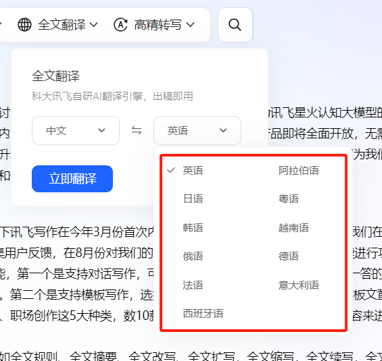Collapse the 英语 target language dropdown
The width and height of the screenshot is (382, 361).
[197, 130]
